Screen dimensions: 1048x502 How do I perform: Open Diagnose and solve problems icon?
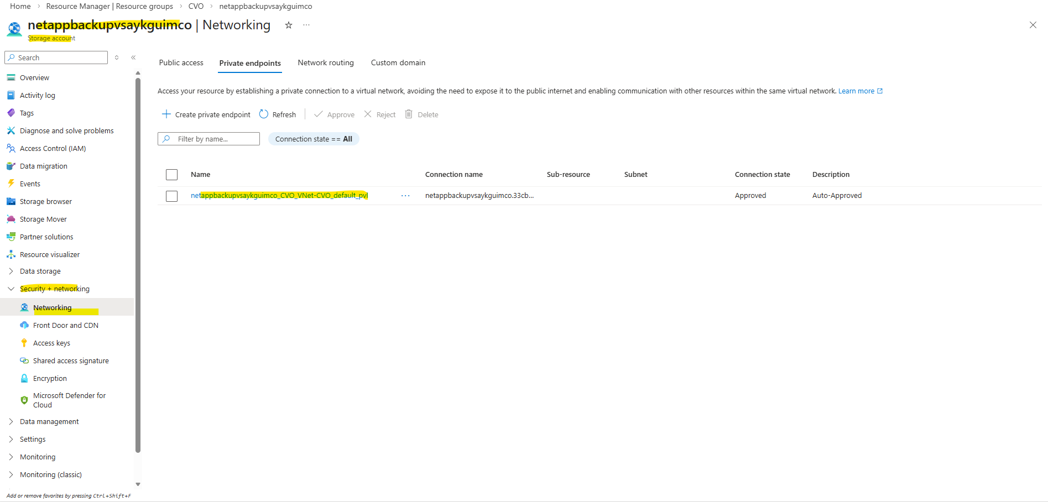pos(11,130)
